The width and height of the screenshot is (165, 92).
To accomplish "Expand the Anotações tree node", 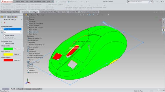I will 26,21.
